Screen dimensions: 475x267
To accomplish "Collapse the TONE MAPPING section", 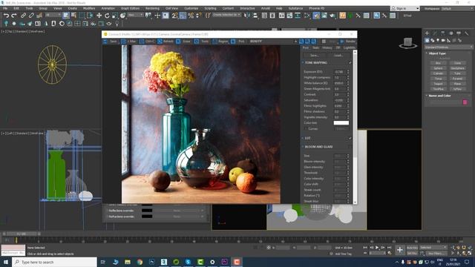I will click(303, 62).
